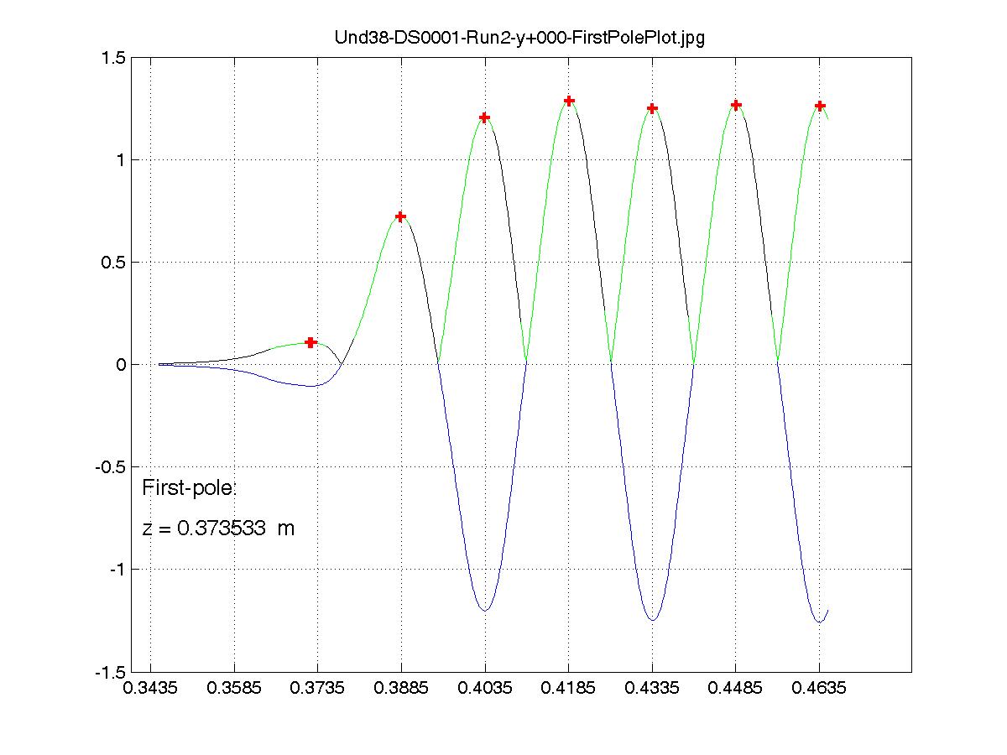
Task: Select the red plus marker at 0.4035
Action: 484,117
